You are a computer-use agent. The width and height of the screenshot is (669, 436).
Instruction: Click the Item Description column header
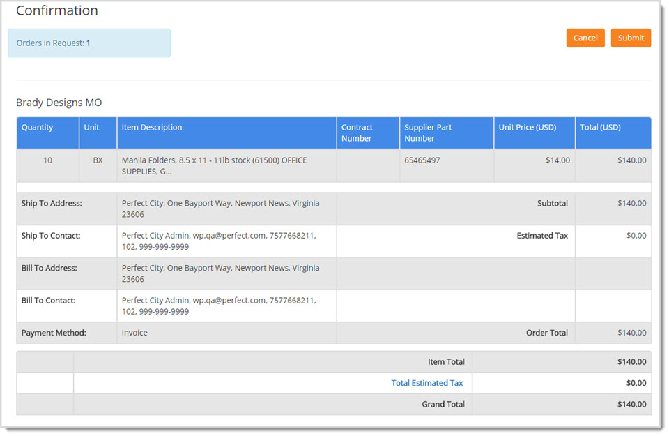226,133
